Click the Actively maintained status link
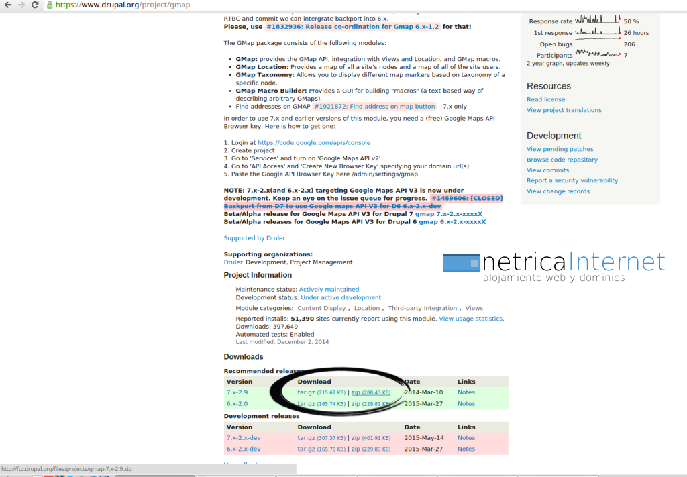Screen dimensions: 687x477 [329, 290]
